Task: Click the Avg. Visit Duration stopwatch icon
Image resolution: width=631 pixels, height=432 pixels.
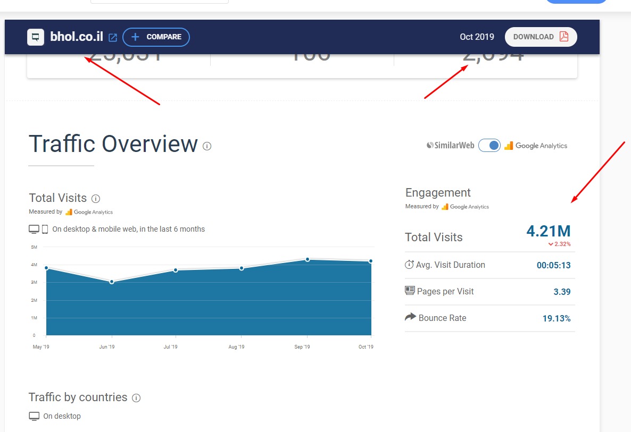Action: click(409, 265)
